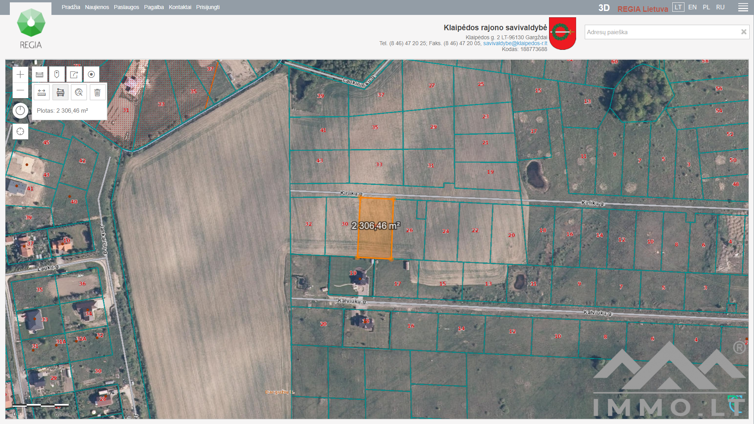Click Prisijungti to log in
The height and width of the screenshot is (424, 754).
coord(208,7)
